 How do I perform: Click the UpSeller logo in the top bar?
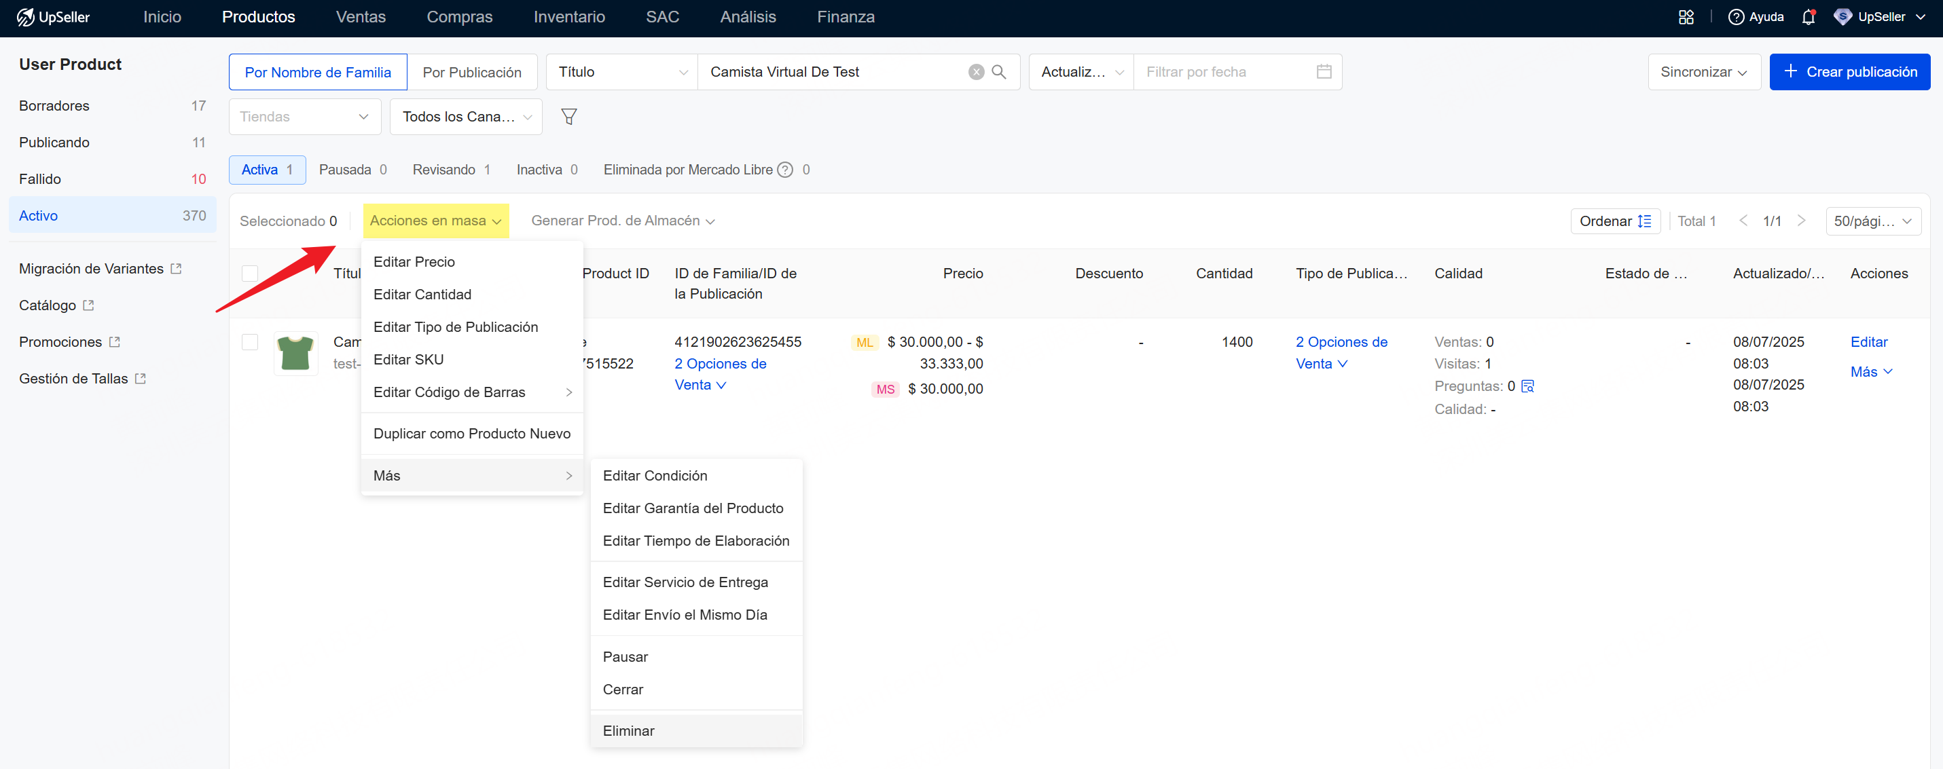53,16
